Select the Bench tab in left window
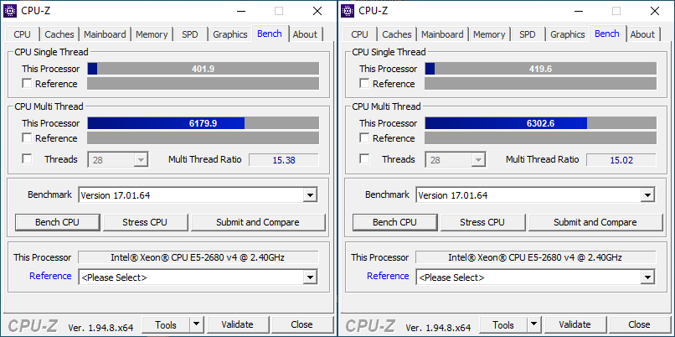 [x=270, y=34]
